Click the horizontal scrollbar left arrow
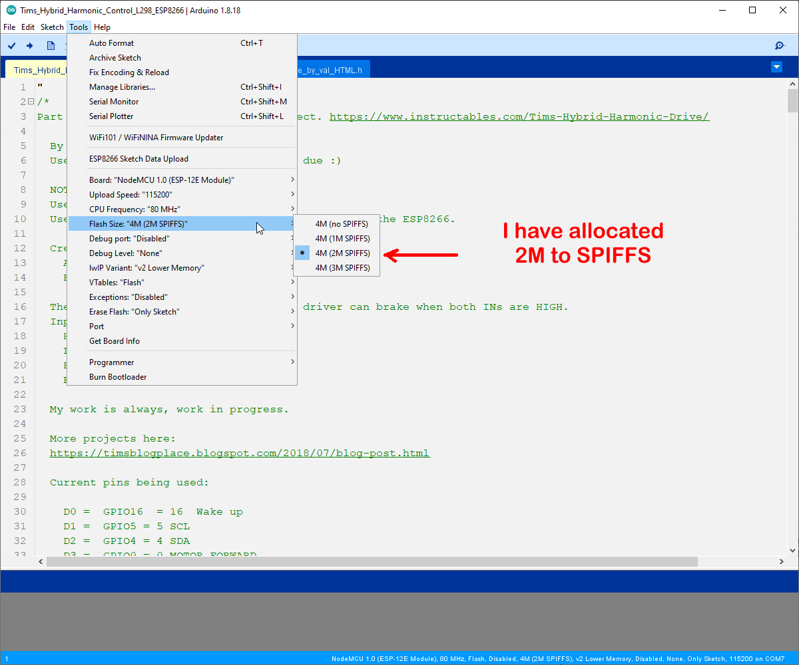 pos(41,561)
